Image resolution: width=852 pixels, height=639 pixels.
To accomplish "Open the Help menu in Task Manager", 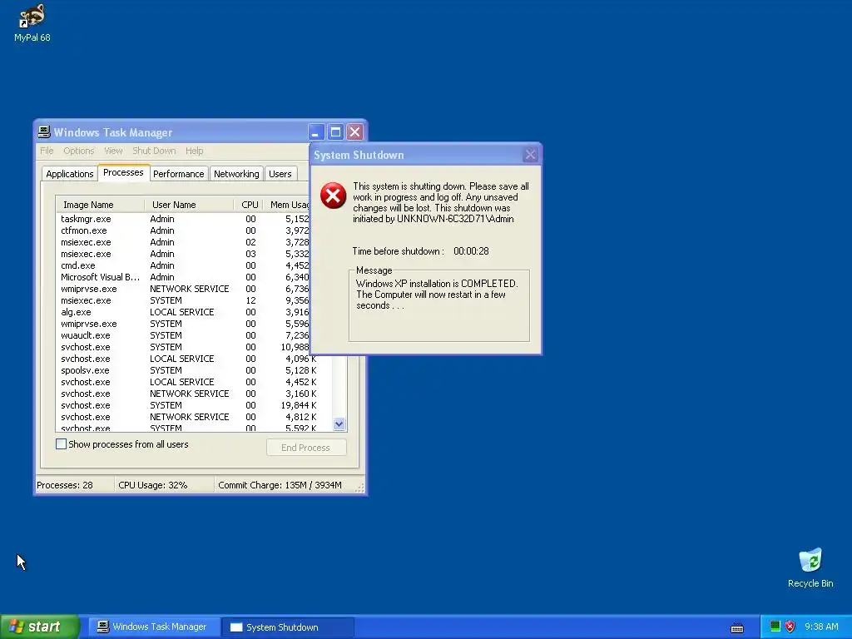I will tap(194, 151).
